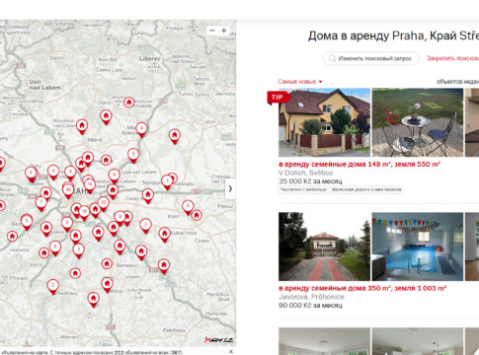
Task: Click the Частично с мебелью tag
Action: (x=303, y=189)
